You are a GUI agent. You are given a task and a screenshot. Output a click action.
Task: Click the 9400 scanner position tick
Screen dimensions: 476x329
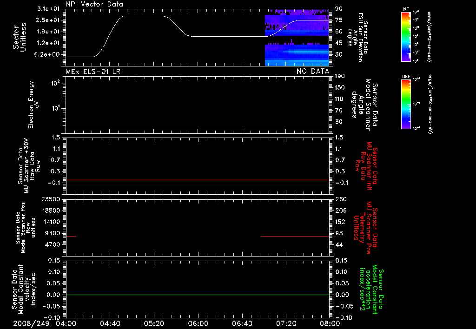pos(52,233)
